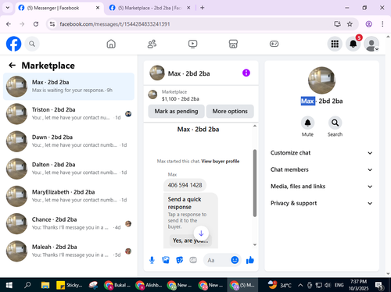This screenshot has height=292, width=391.
Task: Search in conversation magnifier icon
Action: (x=335, y=123)
